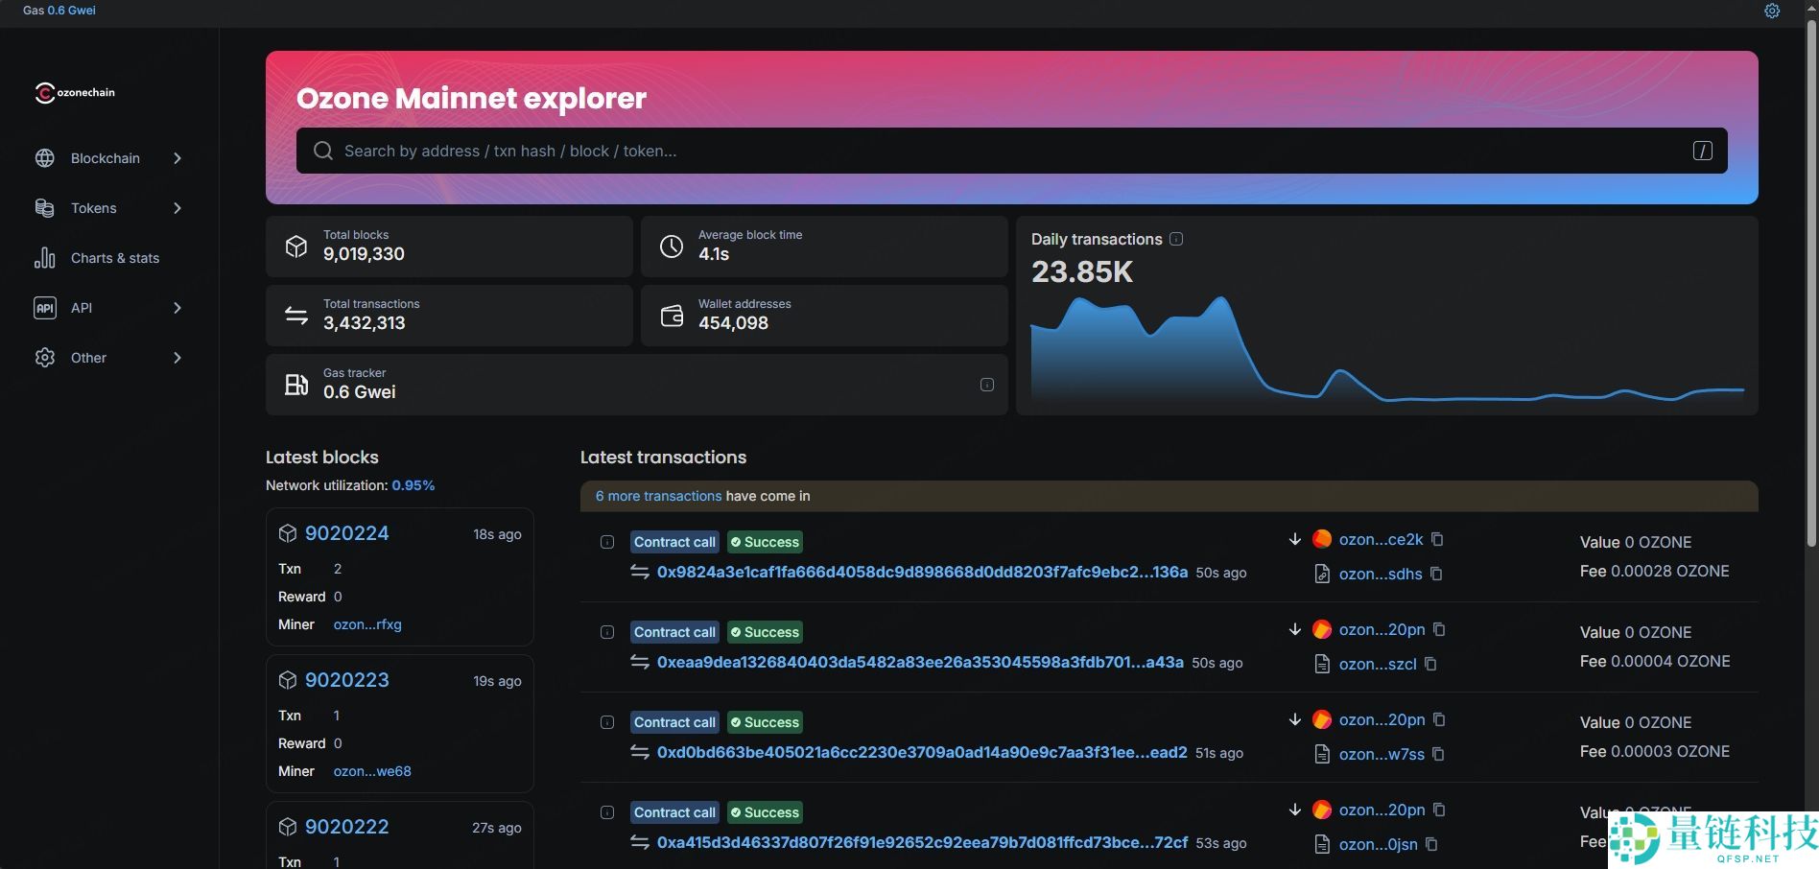
Task: Copy address ozon...sdhs
Action: click(1436, 574)
